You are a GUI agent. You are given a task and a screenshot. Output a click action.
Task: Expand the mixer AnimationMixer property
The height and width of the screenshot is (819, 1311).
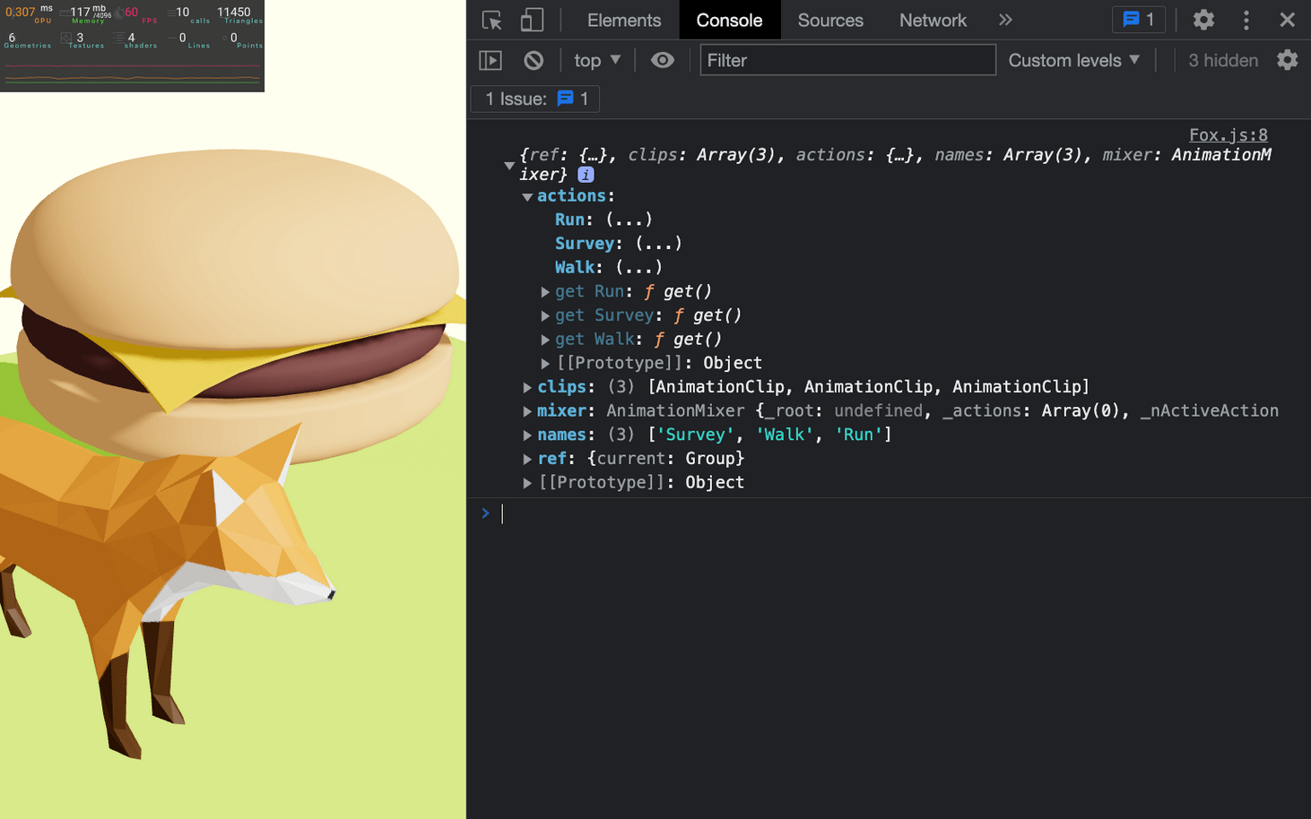coord(527,411)
